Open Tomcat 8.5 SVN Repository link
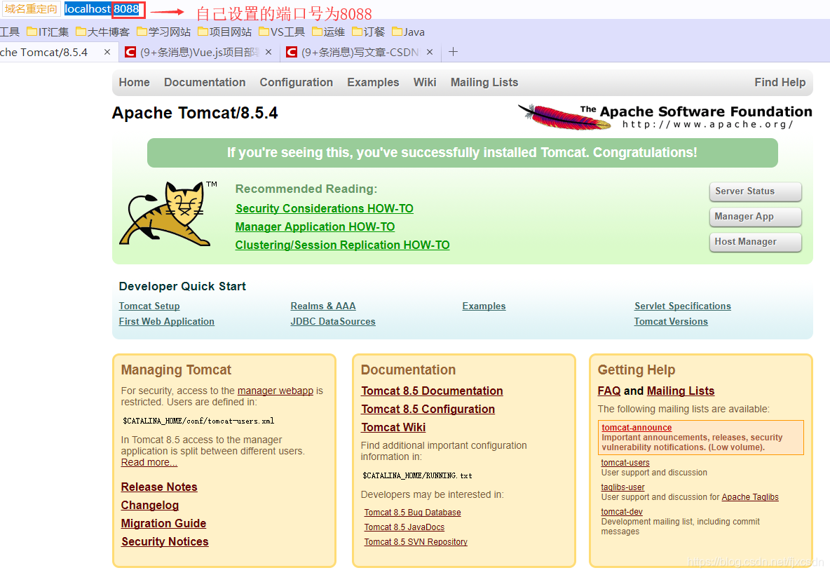Image resolution: width=830 pixels, height=575 pixels. click(x=416, y=541)
